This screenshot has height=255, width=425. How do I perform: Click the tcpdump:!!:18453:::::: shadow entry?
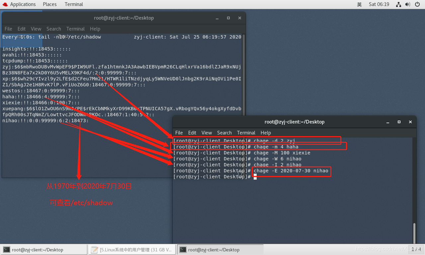(35, 61)
